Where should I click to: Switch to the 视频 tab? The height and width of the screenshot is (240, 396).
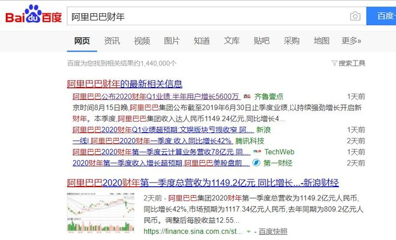coord(142,41)
